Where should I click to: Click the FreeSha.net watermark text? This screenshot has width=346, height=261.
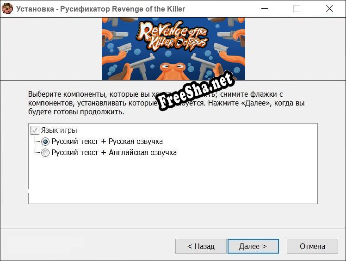[x=195, y=91]
